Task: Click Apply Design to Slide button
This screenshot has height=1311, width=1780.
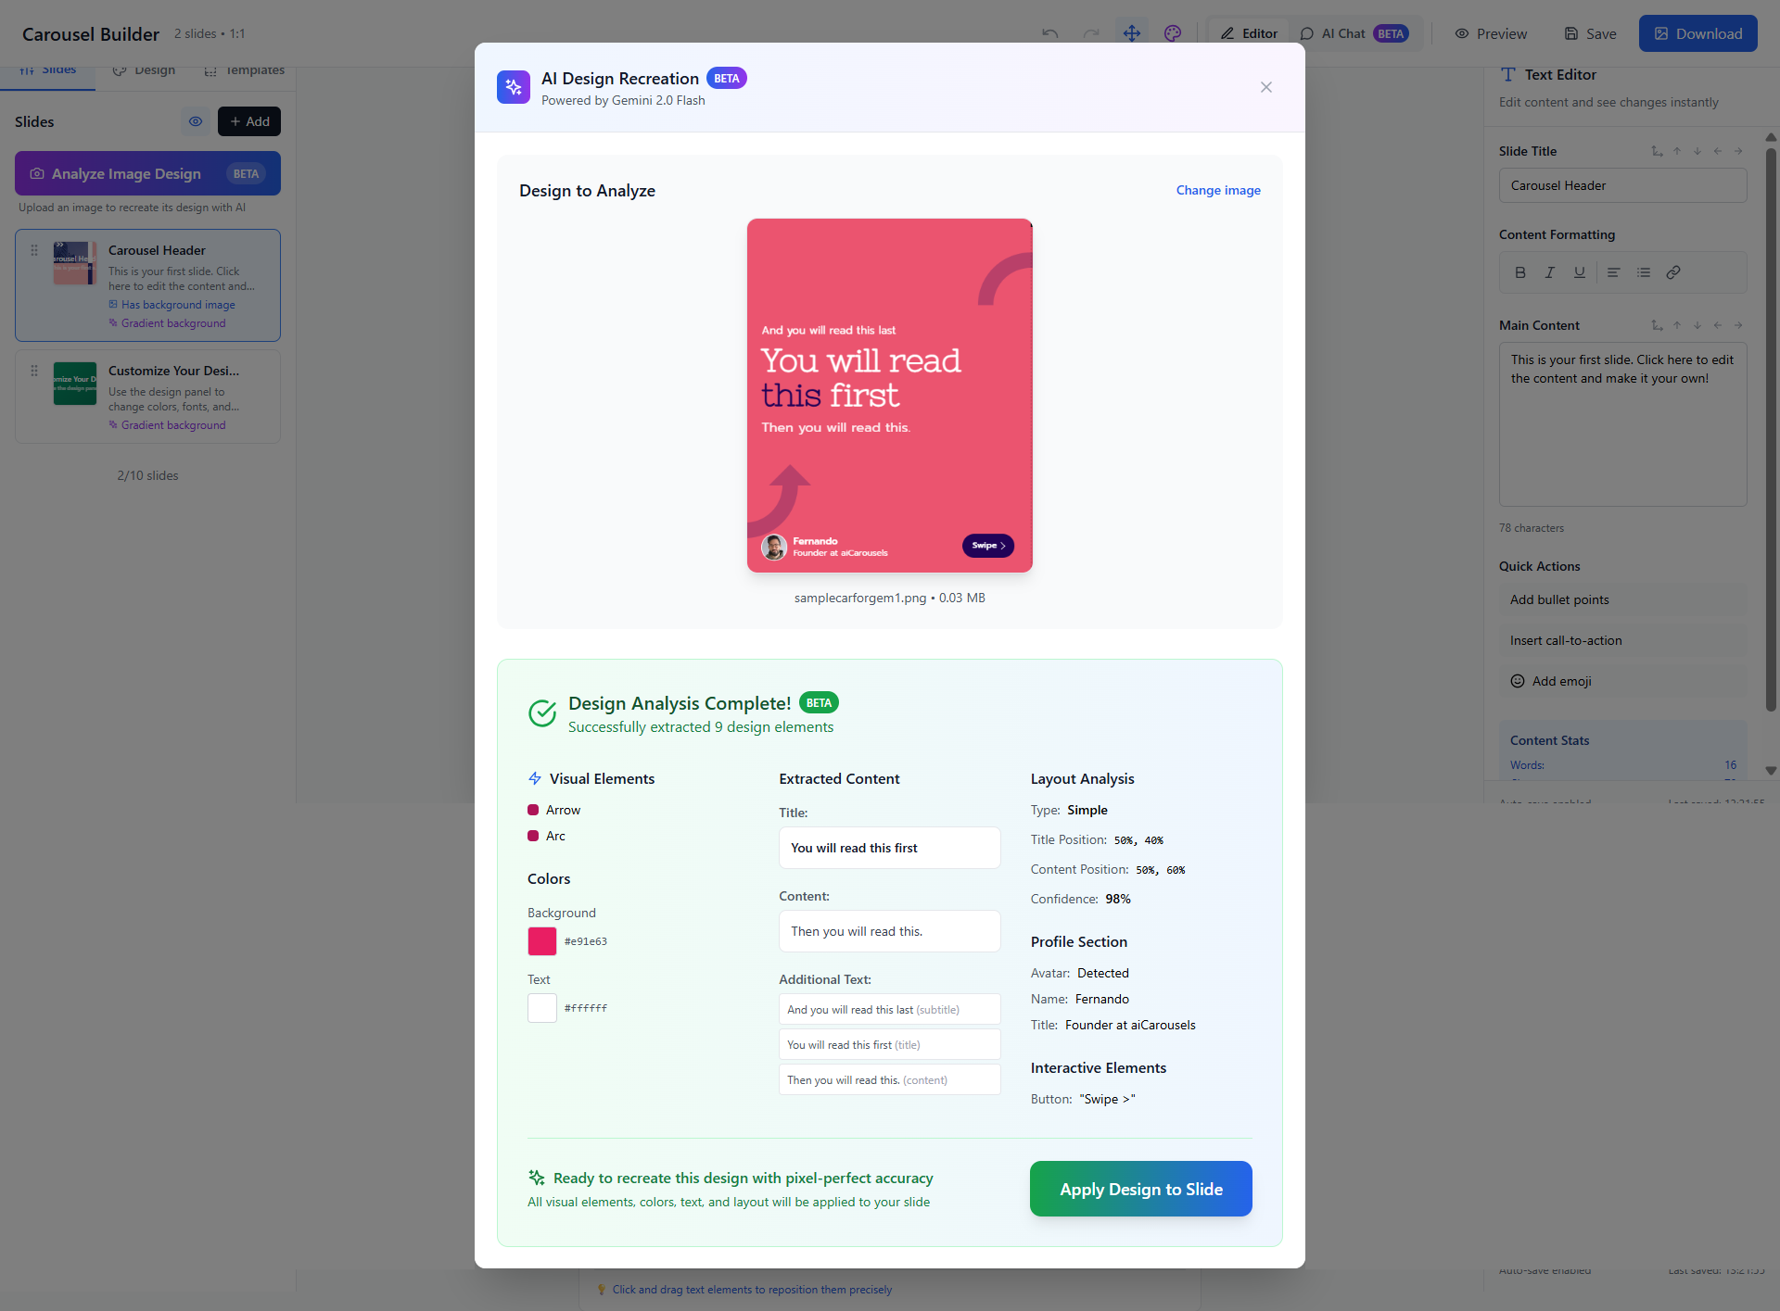Action: coord(1140,1189)
